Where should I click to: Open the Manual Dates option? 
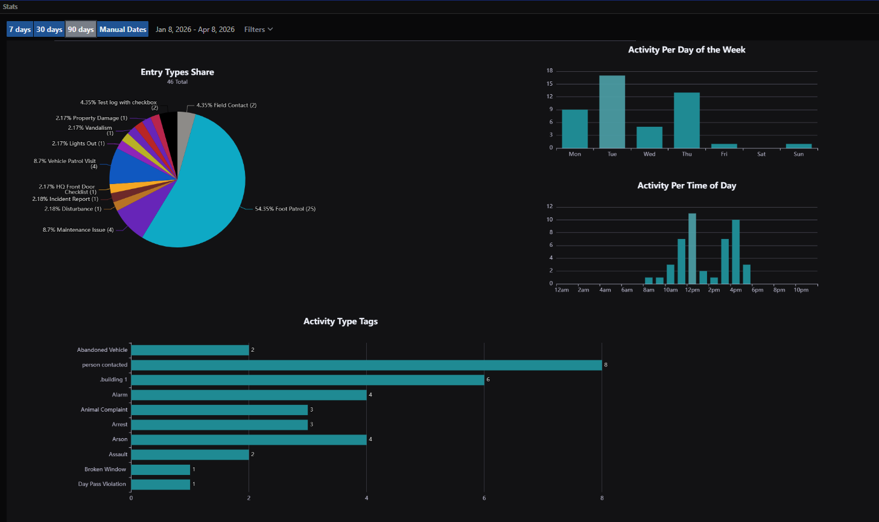122,29
